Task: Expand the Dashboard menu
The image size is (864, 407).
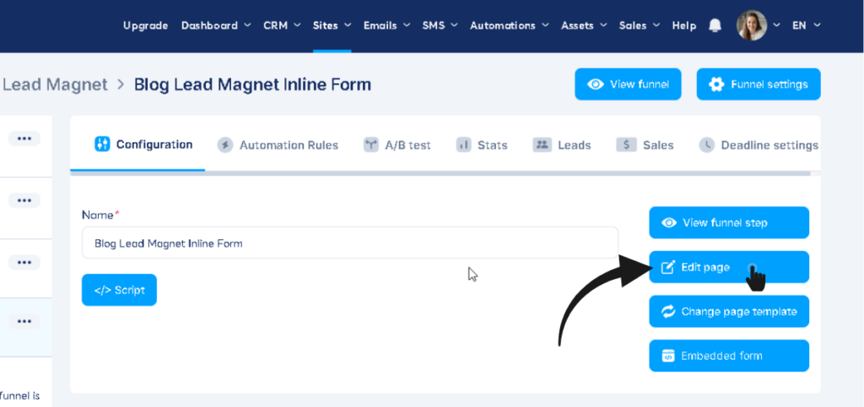Action: pos(216,26)
